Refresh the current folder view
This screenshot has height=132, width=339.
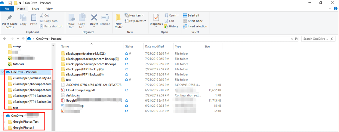pos(296,39)
